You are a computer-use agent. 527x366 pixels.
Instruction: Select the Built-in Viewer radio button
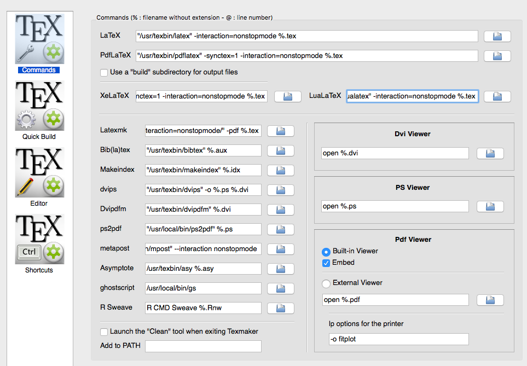pyautogui.click(x=326, y=252)
